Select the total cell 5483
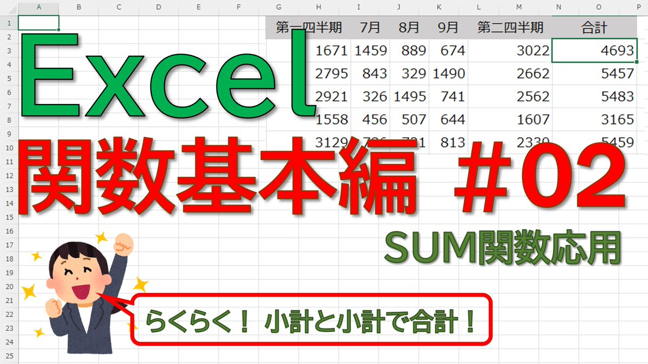648x364 pixels. 595,97
